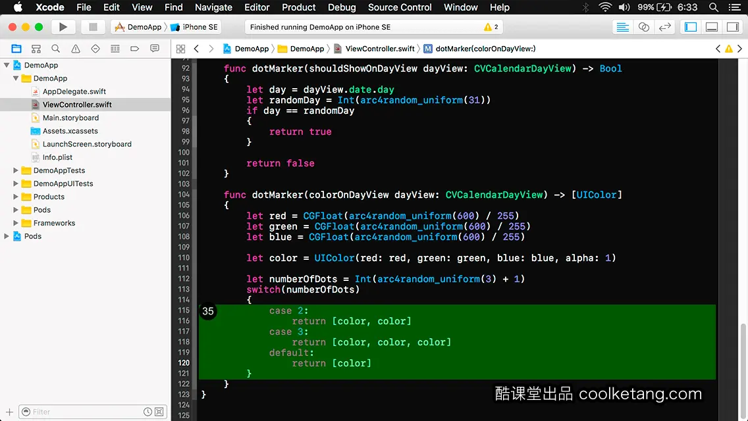This screenshot has height=421, width=748.
Task: Run the DemoApp build with Play button
Action: tap(63, 27)
